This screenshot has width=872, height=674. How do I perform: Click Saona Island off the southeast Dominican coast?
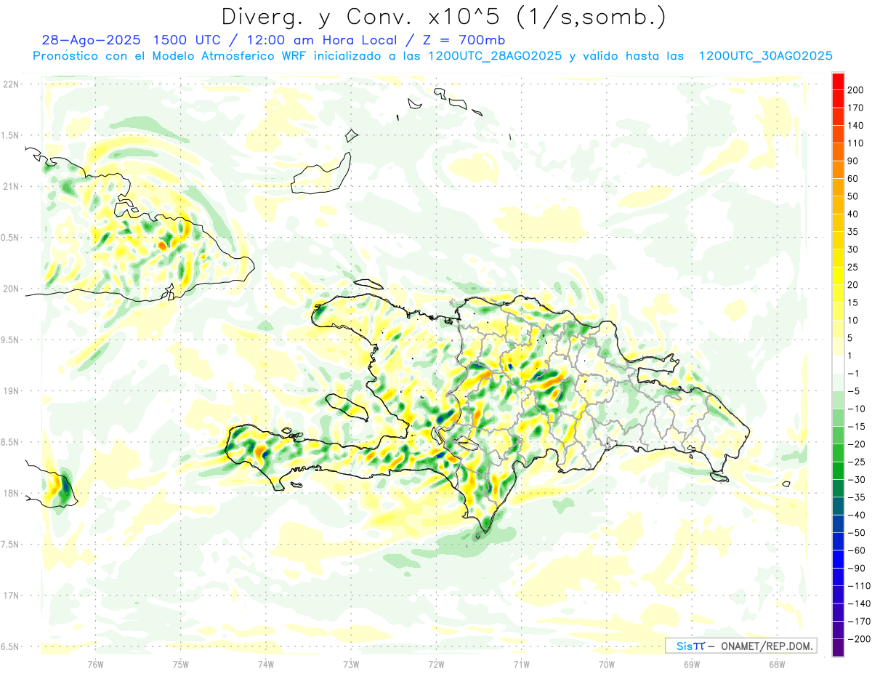coord(719,476)
